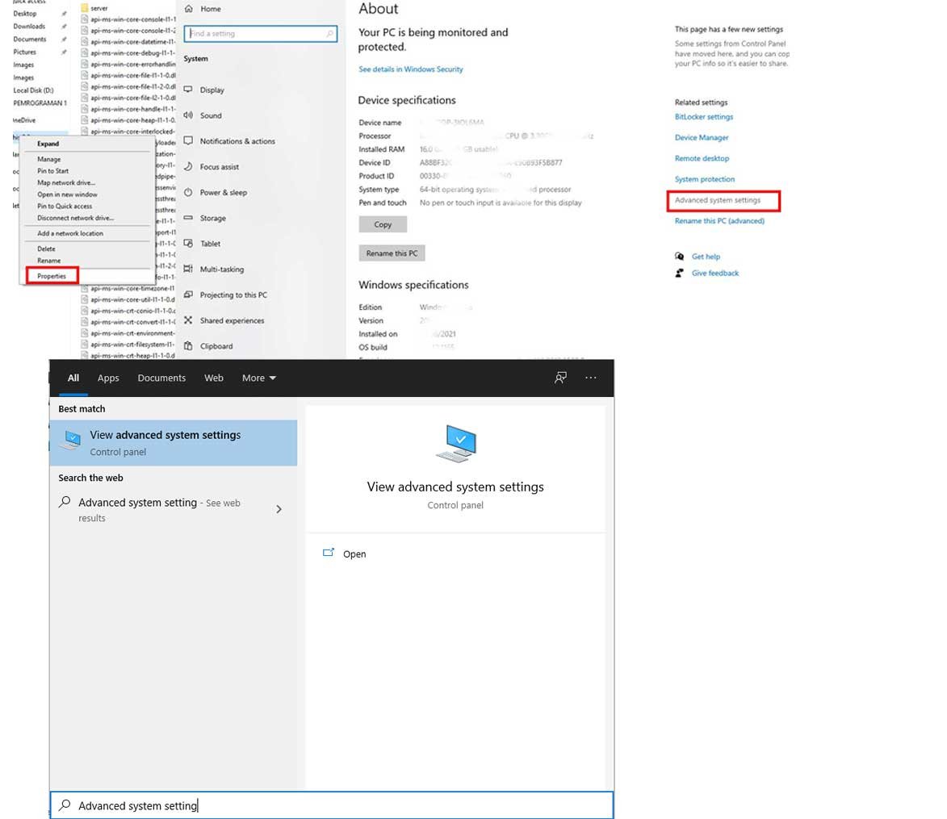Select Pictures in Quick access
Viewport: 947px width, 819px height.
point(24,52)
